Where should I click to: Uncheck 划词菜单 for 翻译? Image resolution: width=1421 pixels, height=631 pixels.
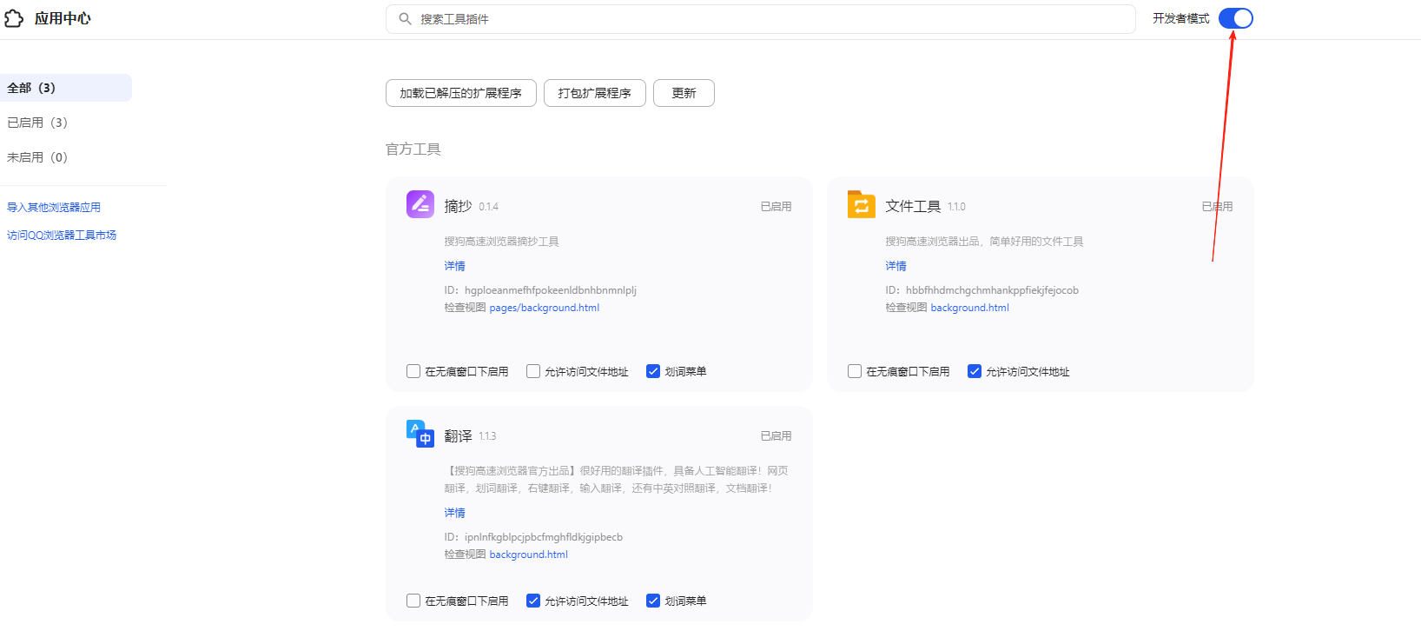click(653, 601)
